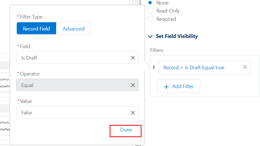Switch to Advanced filter type
Viewport: 260px width, 146px height.
click(73, 29)
